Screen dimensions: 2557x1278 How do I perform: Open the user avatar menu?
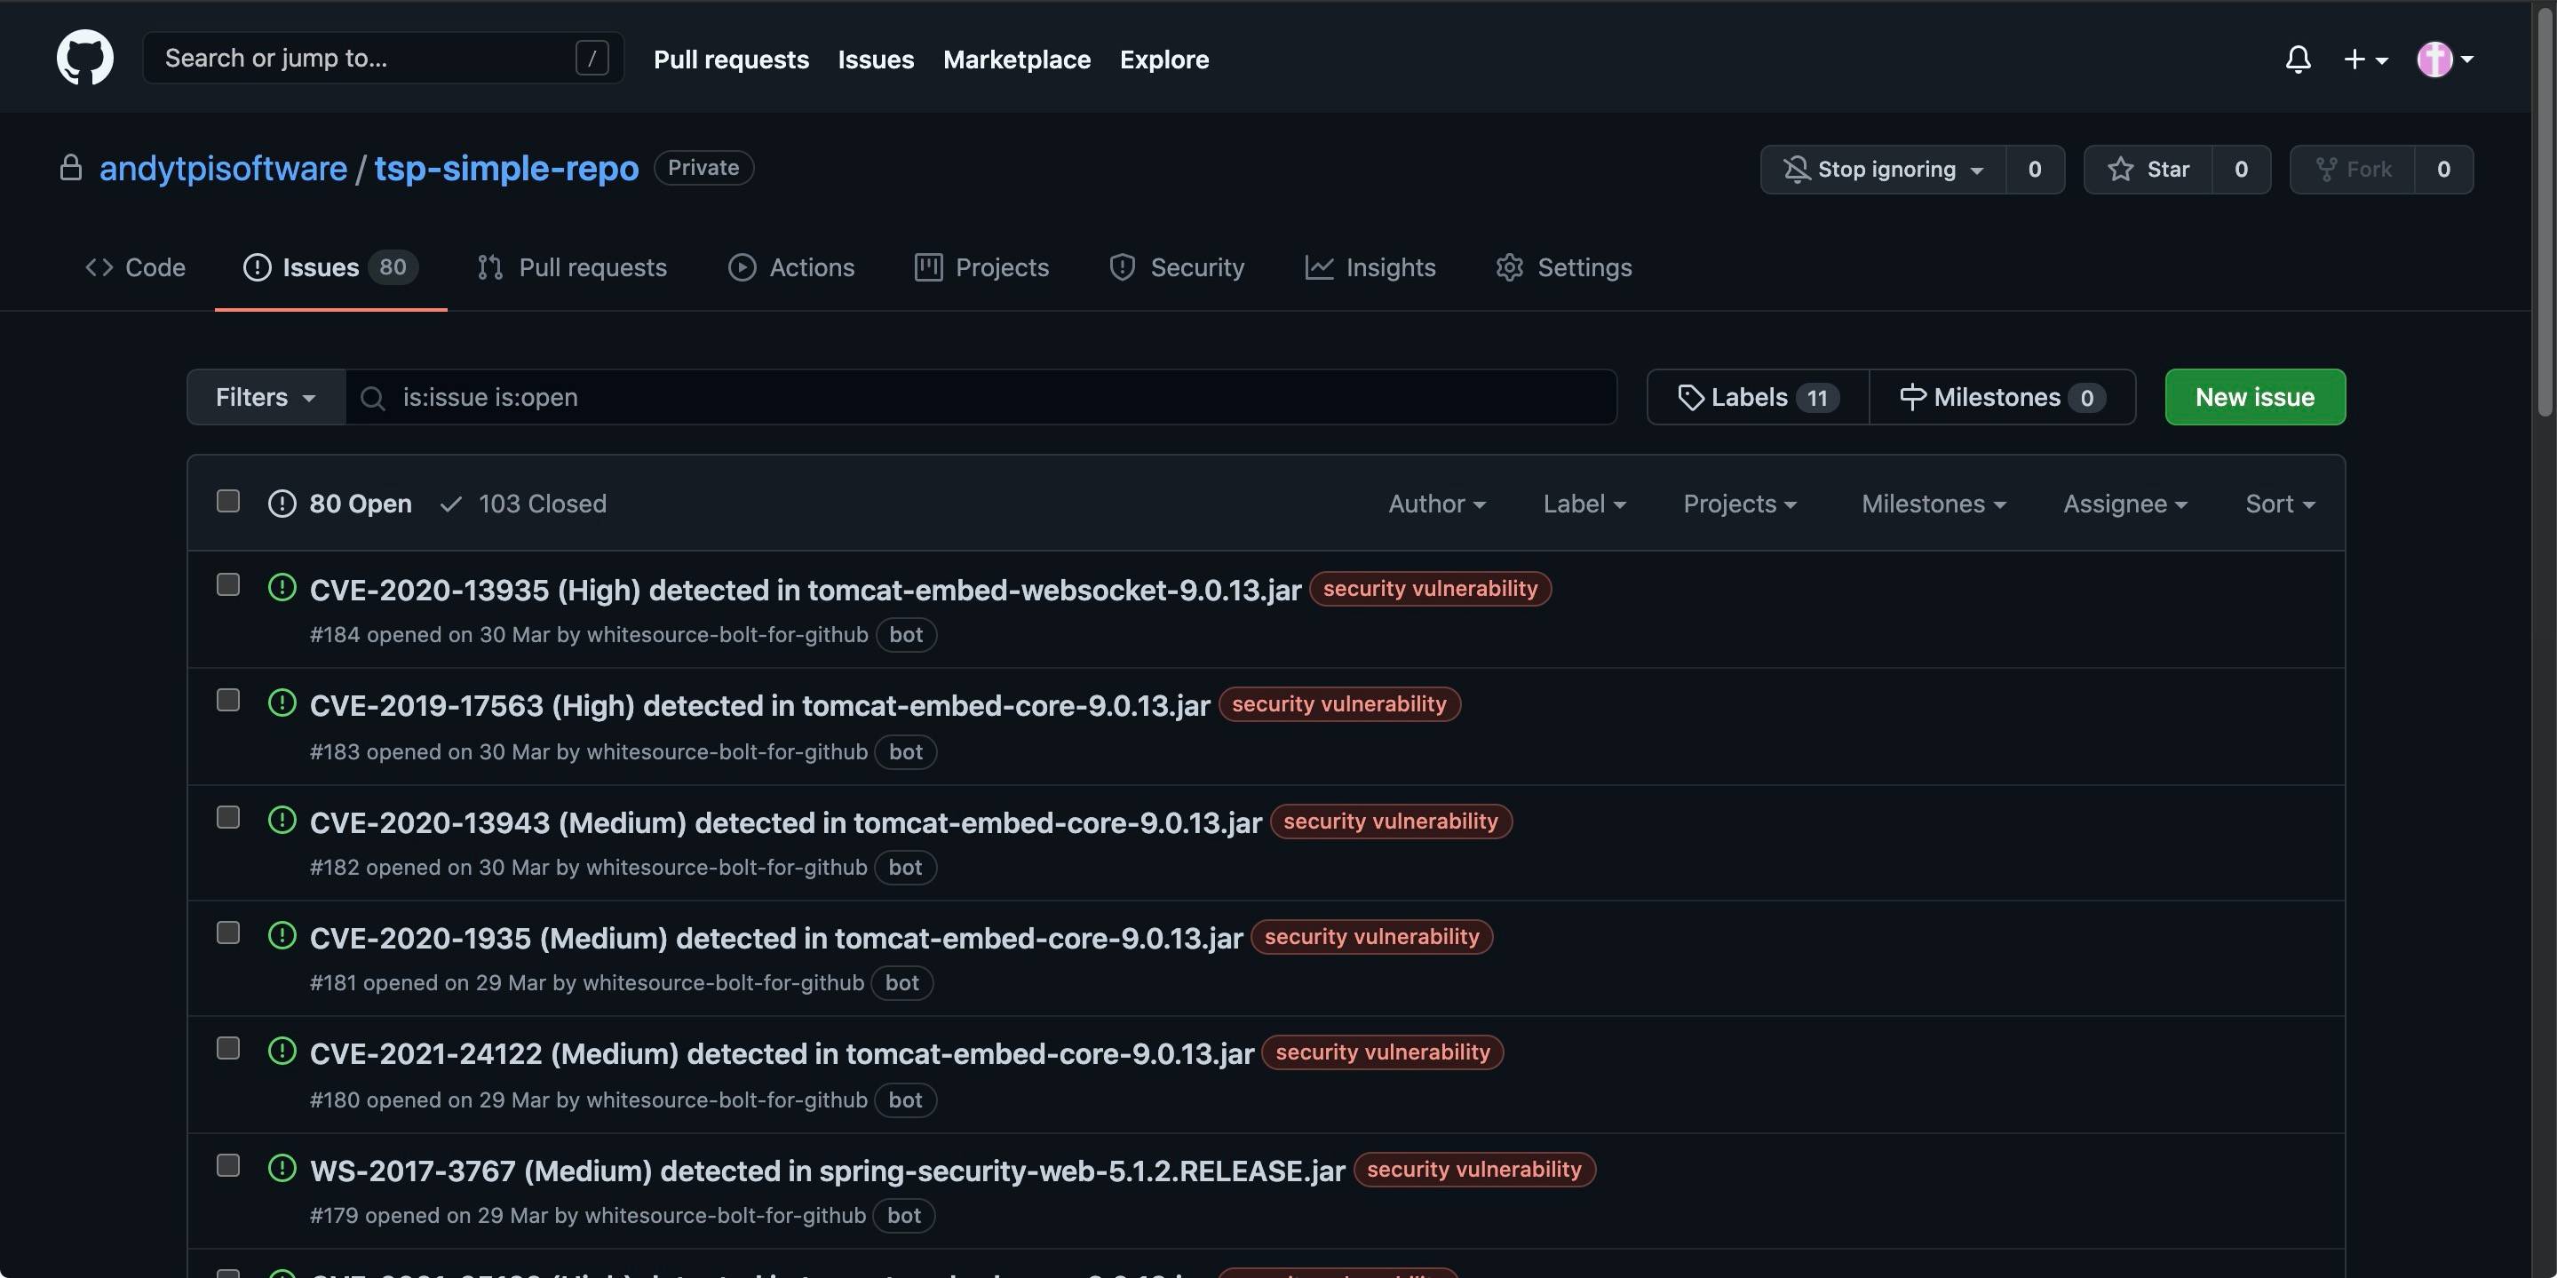tap(2445, 59)
